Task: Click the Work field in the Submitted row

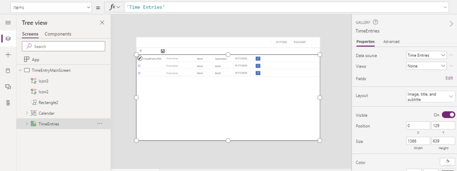Action: pos(203,59)
